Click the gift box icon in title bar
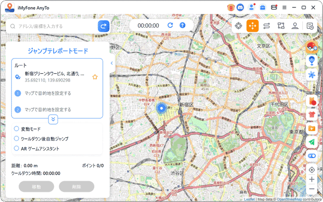 [231, 8]
